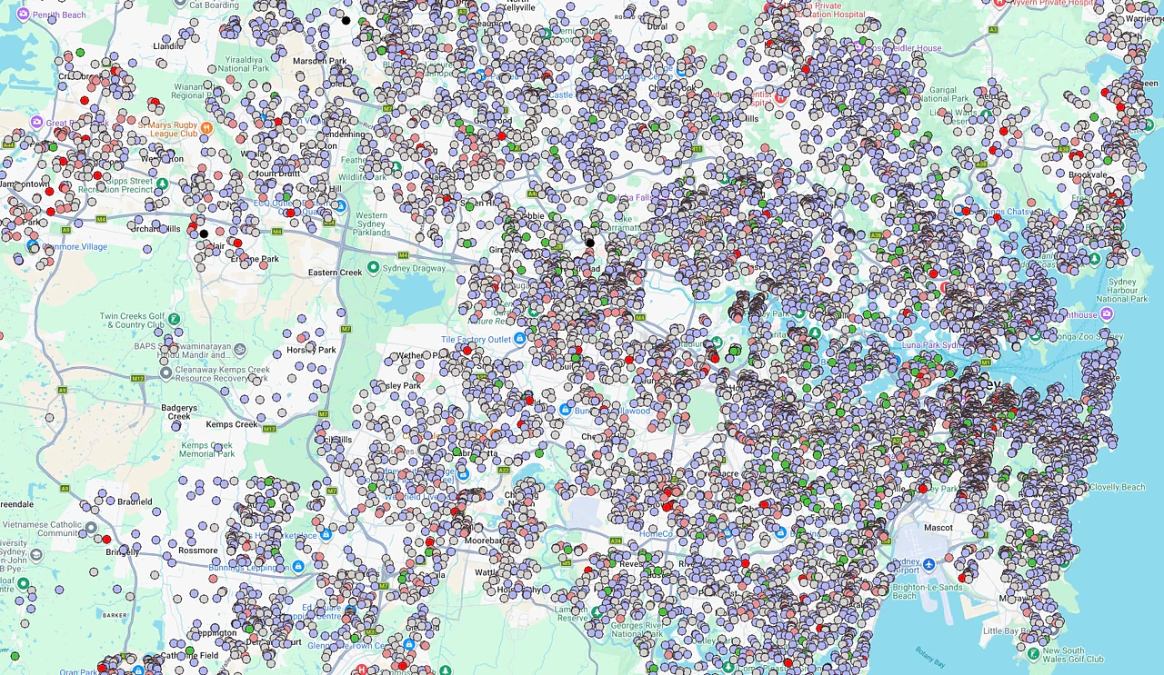Open the Yiraaldiya National Park label

(243, 64)
